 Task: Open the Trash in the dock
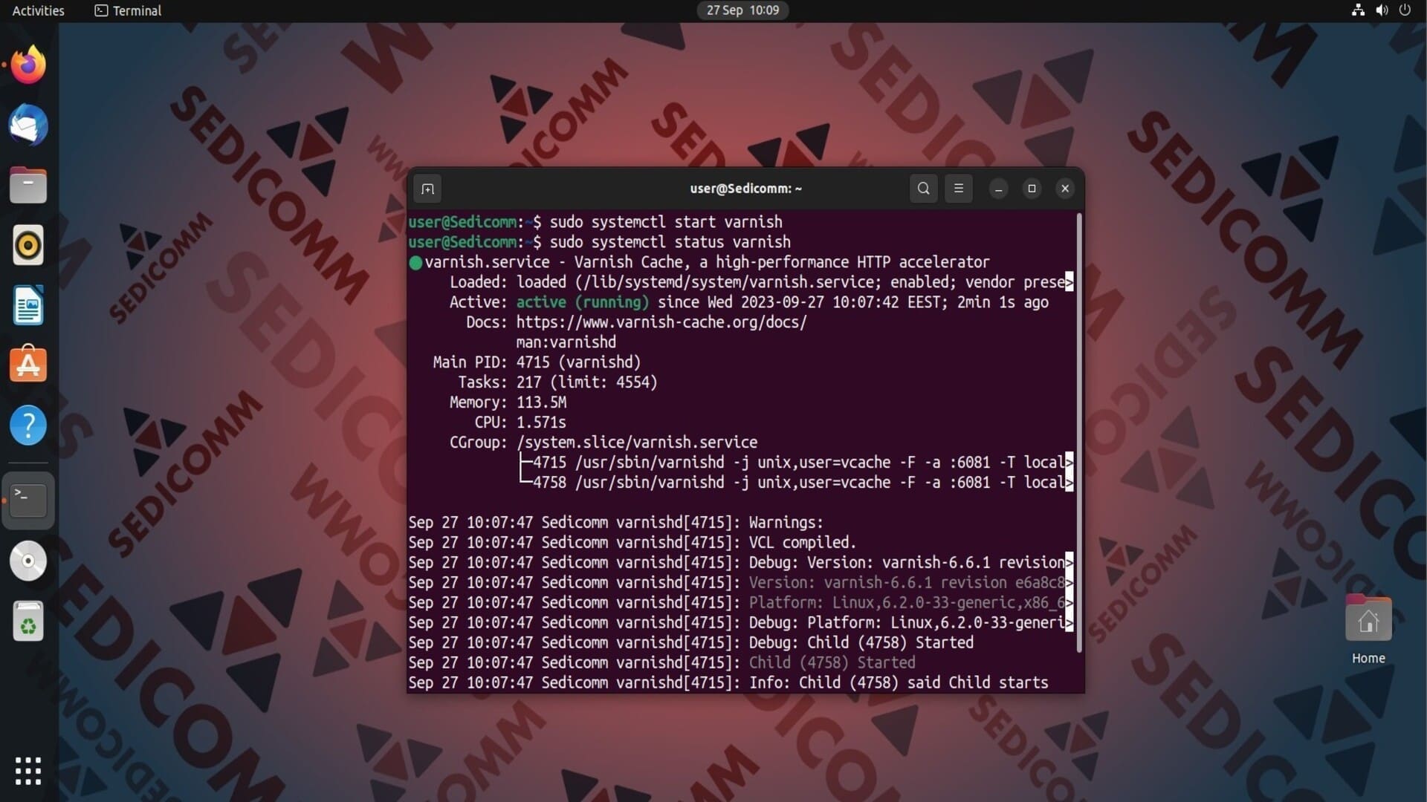[28, 622]
